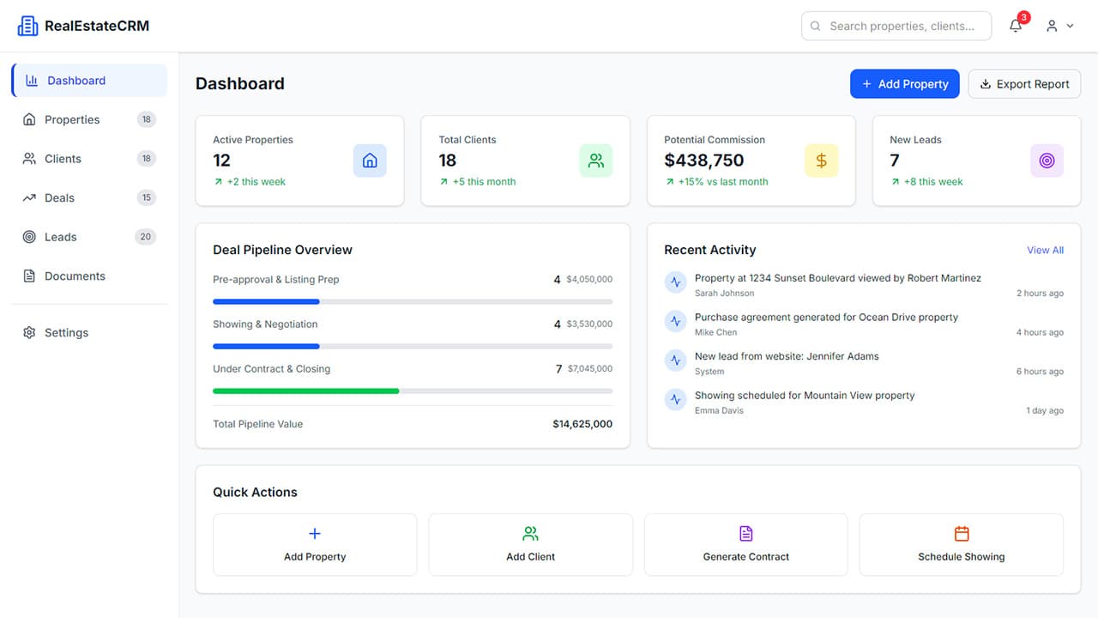Select the Properties home icon in sidebar
The width and height of the screenshot is (1098, 618).
(29, 119)
